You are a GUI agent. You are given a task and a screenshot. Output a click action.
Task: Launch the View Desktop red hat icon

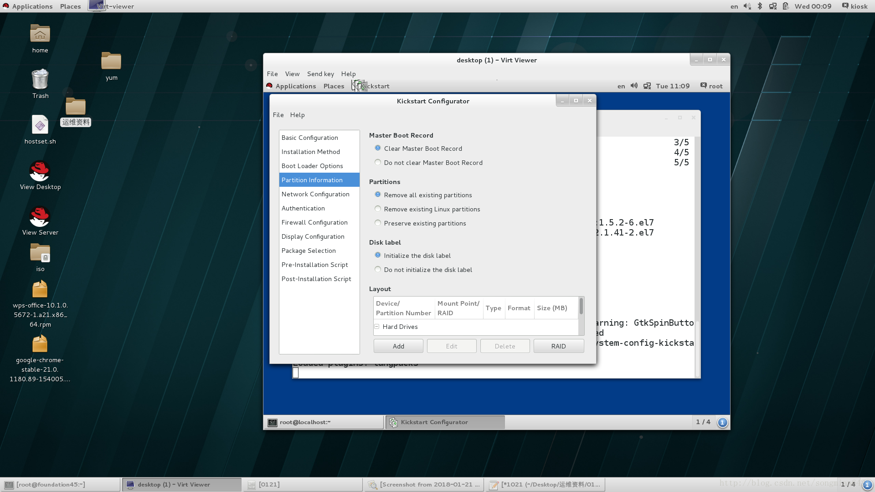point(40,171)
